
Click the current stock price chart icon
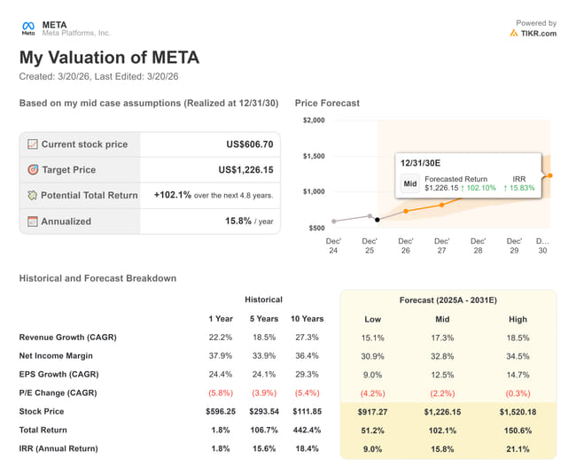pos(33,144)
